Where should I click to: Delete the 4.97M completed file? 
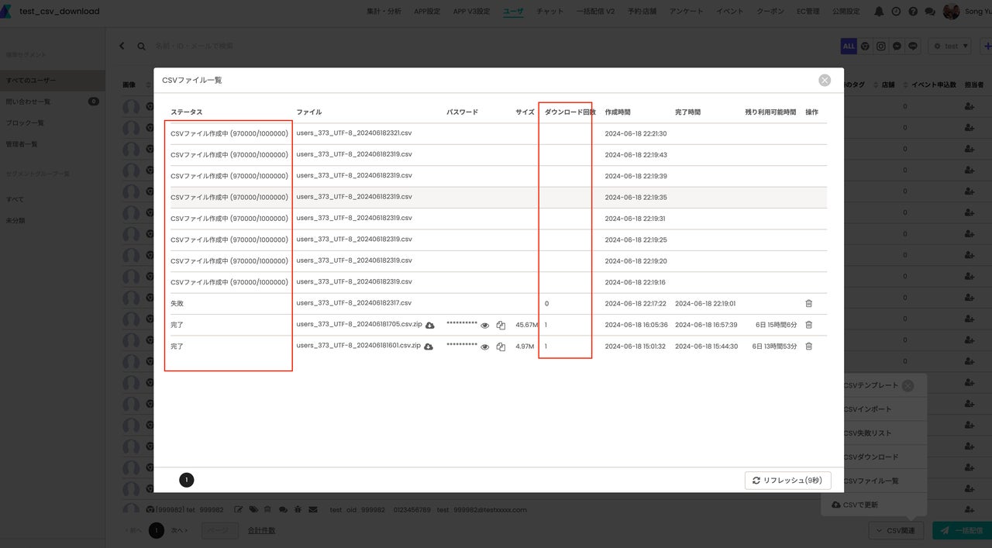pyautogui.click(x=809, y=346)
